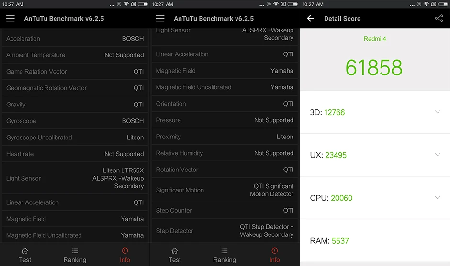Tap 10:27 AM clock in middle screen
The height and width of the screenshot is (266, 450).
(163, 4)
